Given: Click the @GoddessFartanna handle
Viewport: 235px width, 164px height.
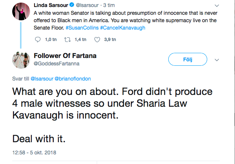Looking at the screenshot, I should pyautogui.click(x=56, y=64).
